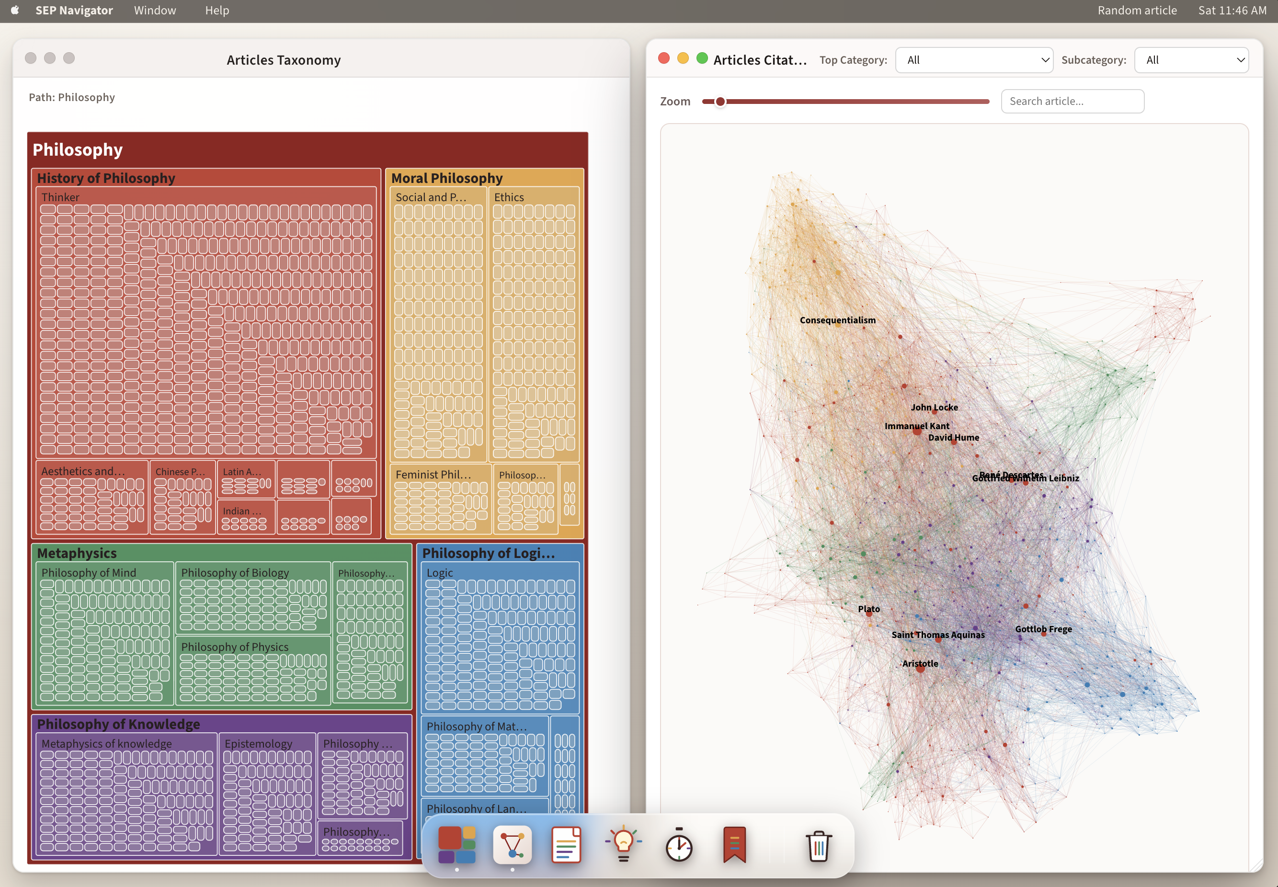Close the Articles Citation window with the red button
The image size is (1278, 887).
coord(664,58)
